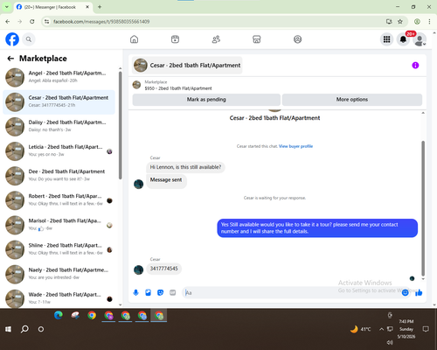437x350 pixels.
Task: Open View buyer profile link
Action: tap(295, 146)
